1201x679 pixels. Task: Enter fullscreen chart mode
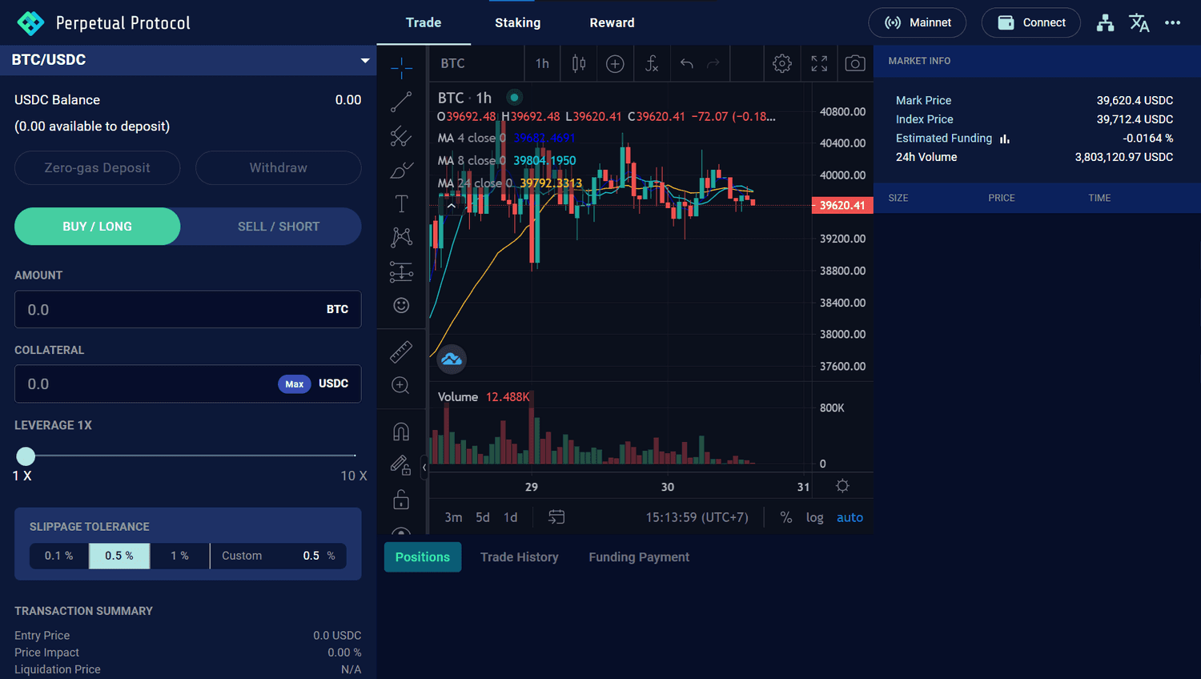(819, 63)
